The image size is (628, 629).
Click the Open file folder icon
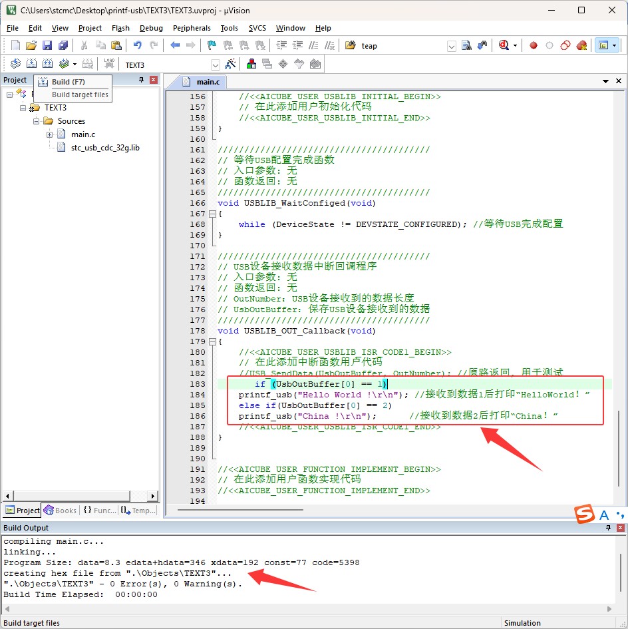(x=31, y=45)
